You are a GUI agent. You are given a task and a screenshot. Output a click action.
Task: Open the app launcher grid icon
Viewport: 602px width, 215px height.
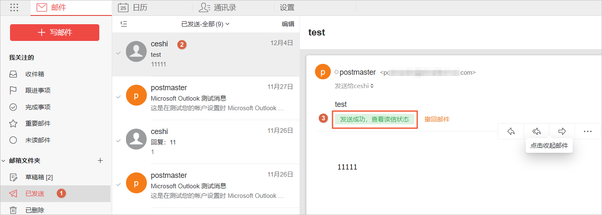click(x=14, y=8)
